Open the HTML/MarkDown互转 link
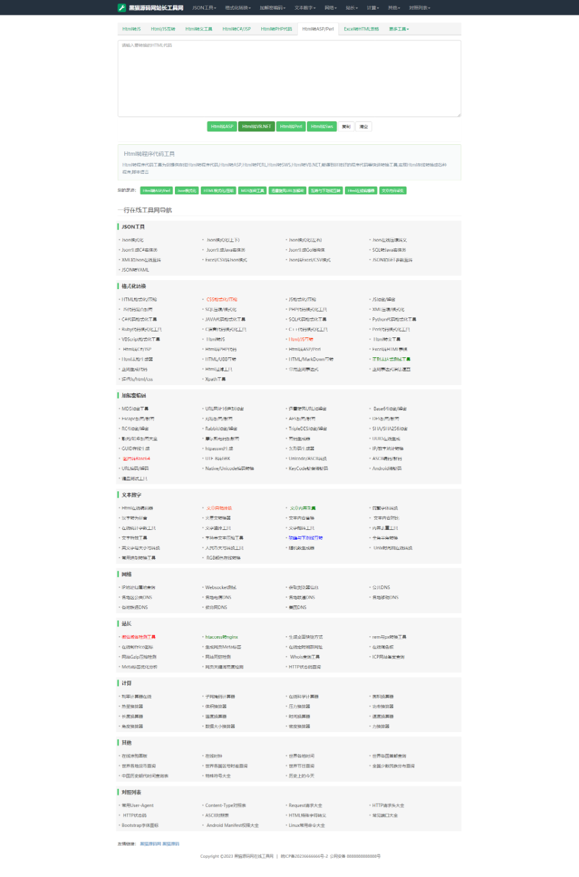Image resolution: width=579 pixels, height=877 pixels. click(x=311, y=359)
